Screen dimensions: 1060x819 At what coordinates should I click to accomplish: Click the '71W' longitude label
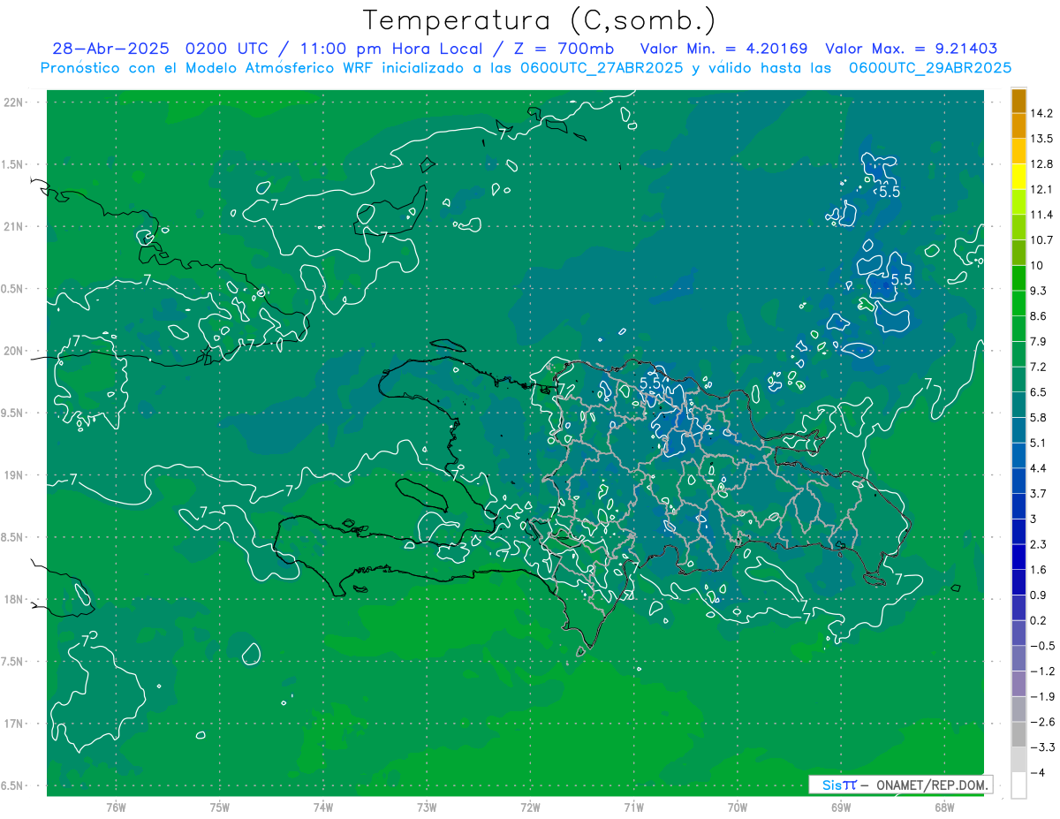point(633,807)
